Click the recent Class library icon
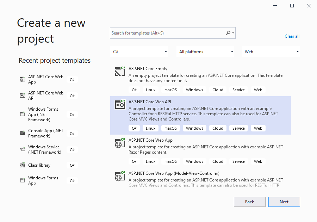This screenshot has height=222, width=317. point(23,165)
